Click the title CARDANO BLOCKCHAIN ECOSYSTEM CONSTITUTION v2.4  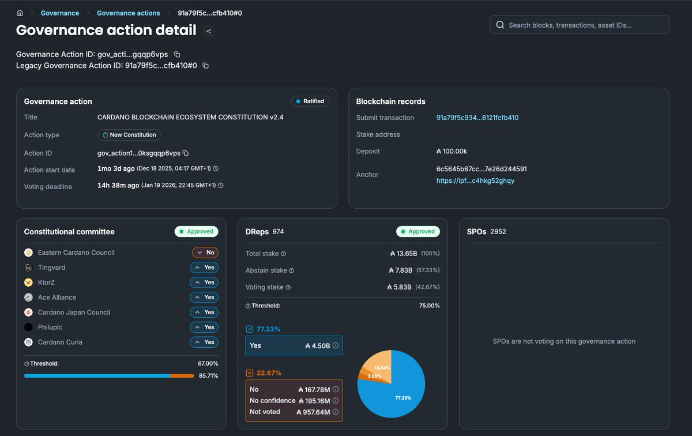(x=190, y=117)
